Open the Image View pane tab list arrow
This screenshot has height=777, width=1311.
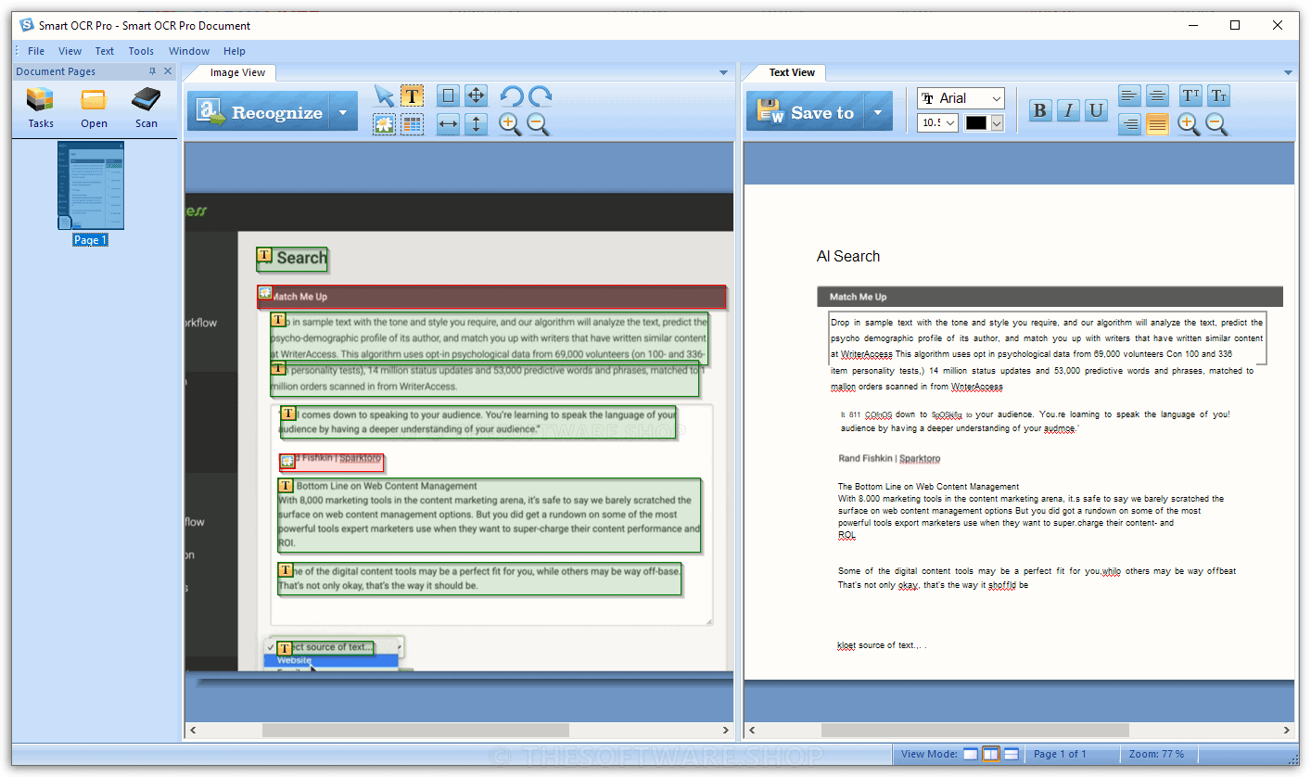[x=724, y=72]
